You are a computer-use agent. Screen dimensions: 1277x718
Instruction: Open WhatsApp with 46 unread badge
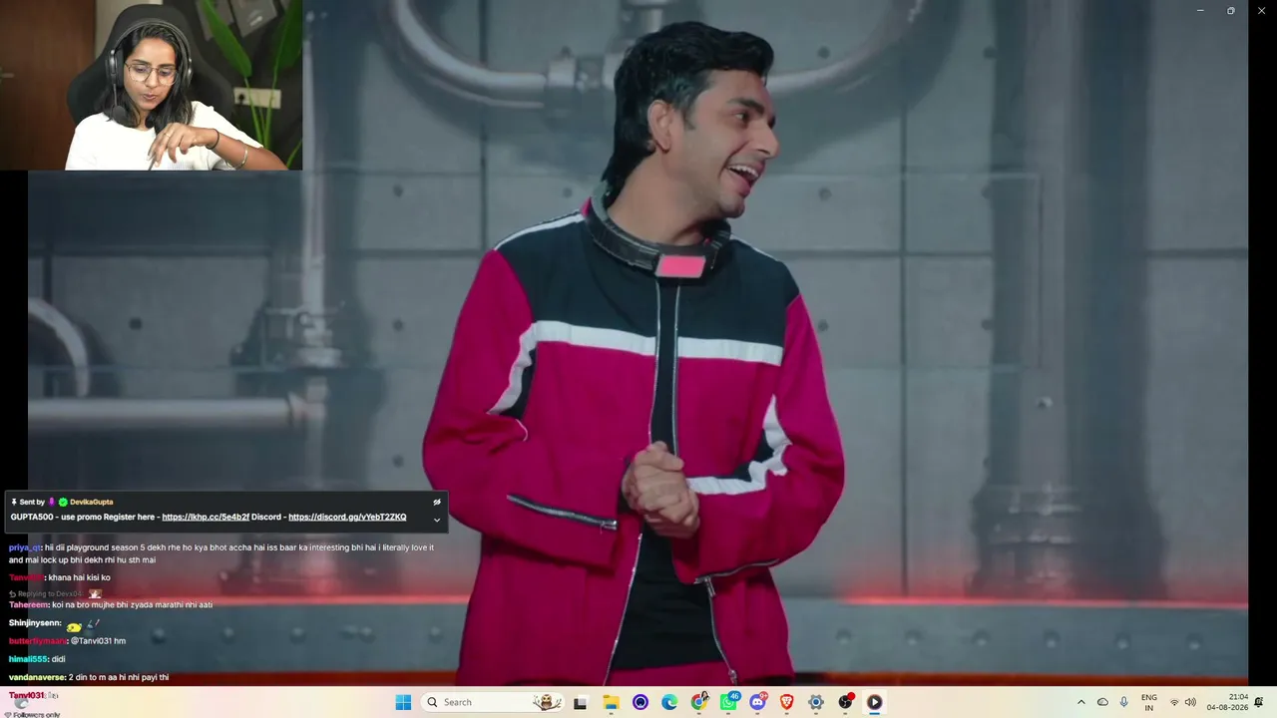pyautogui.click(x=729, y=702)
